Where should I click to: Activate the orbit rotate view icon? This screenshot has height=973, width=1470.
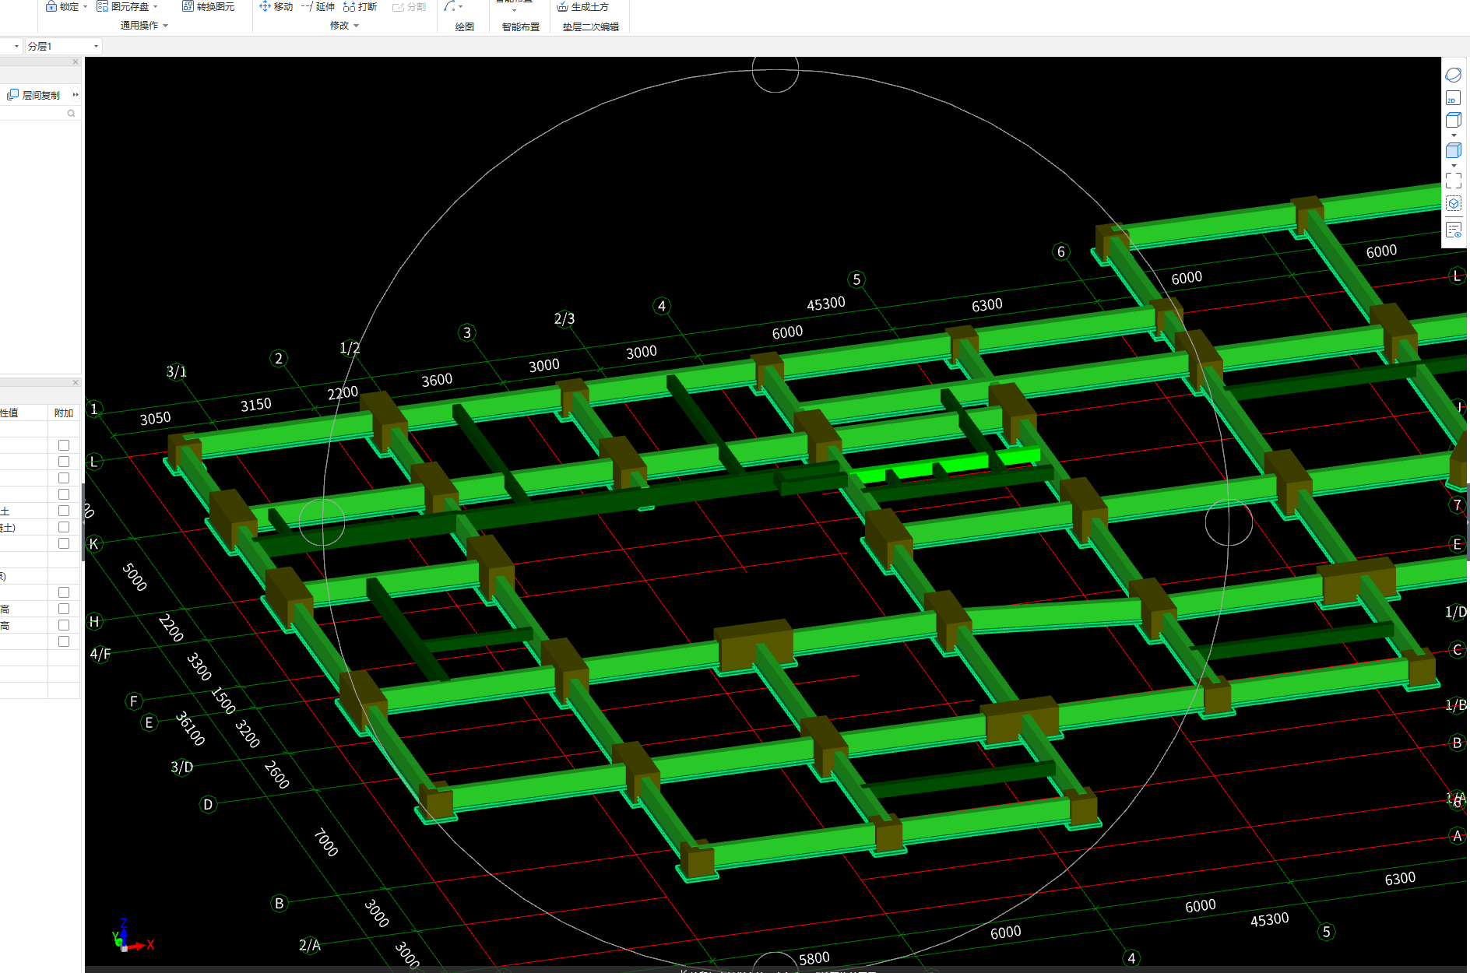pyautogui.click(x=1453, y=75)
